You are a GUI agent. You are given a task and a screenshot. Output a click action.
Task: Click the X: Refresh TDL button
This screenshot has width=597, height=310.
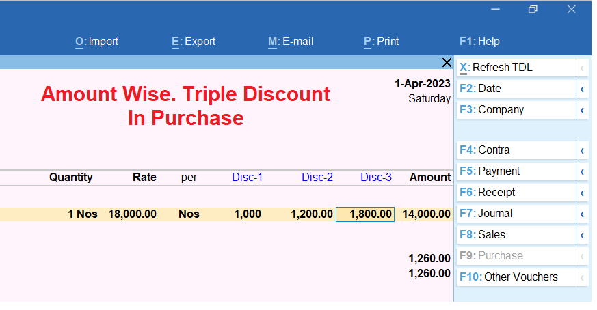516,68
